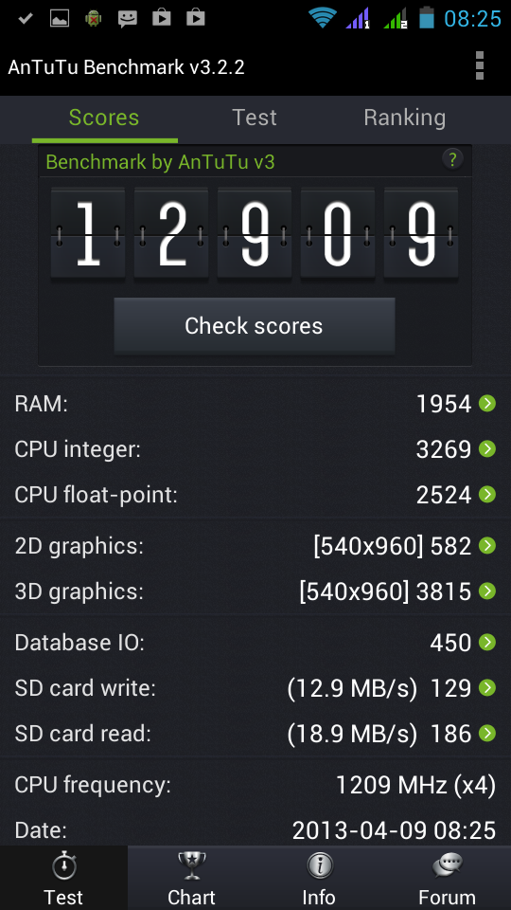The height and width of the screenshot is (910, 511).
Task: Switch to the Ranking tab
Action: pyautogui.click(x=404, y=118)
